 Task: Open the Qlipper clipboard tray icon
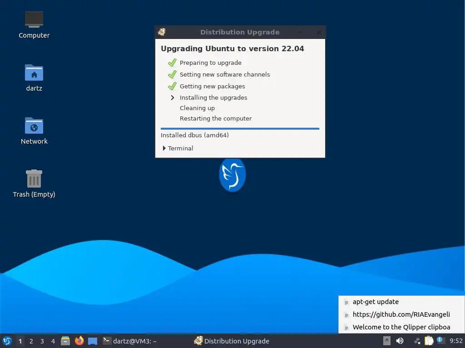pos(429,341)
